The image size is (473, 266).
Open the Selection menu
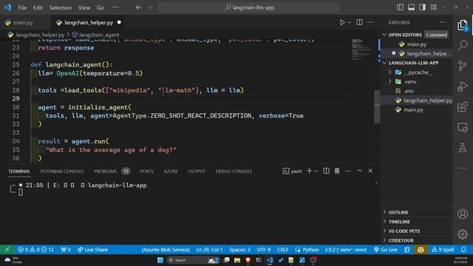click(61, 8)
